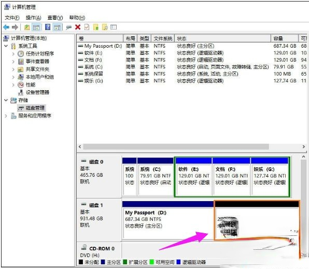The width and height of the screenshot is (309, 269).
Task: Click the Forward arrow toolbar icon
Action: [x=15, y=27]
